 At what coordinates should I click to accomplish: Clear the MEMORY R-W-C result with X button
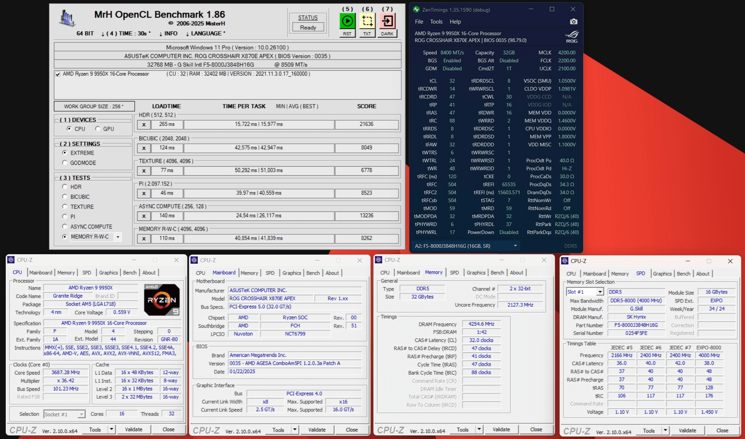(x=144, y=239)
